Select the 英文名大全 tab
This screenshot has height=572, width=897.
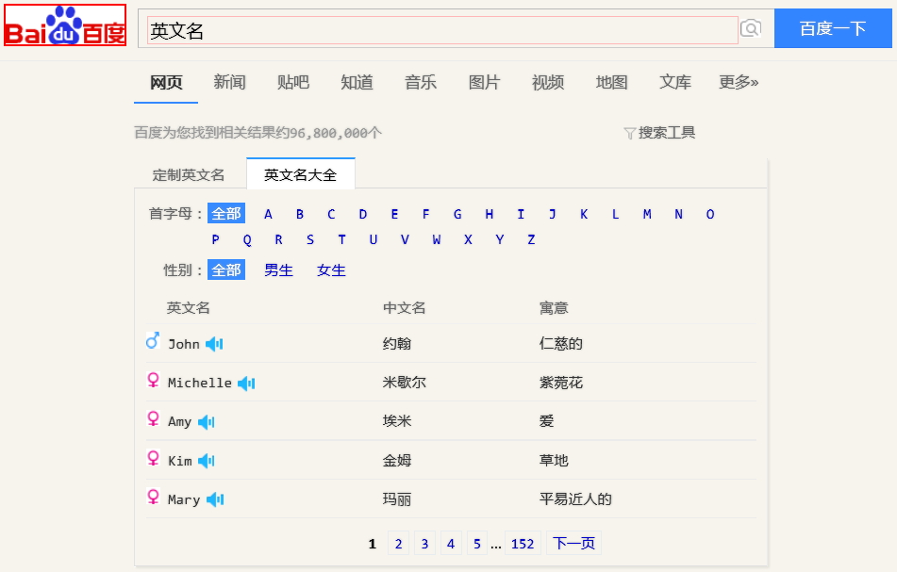coord(300,174)
